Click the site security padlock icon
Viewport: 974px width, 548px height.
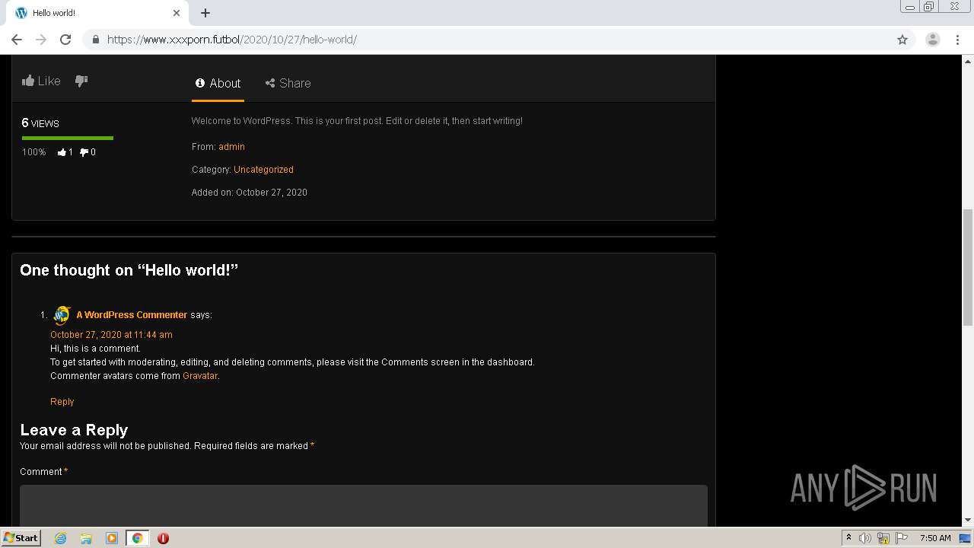[x=96, y=40]
